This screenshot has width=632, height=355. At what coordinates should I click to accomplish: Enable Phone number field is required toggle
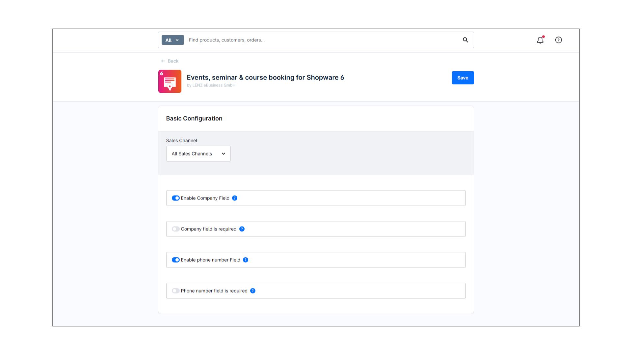point(176,291)
